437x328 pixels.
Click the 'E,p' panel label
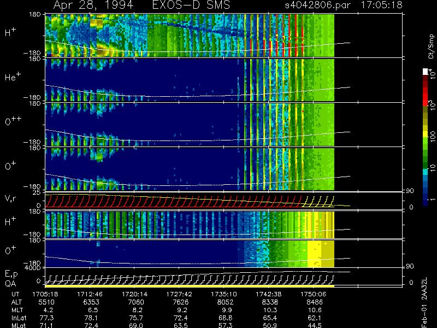11,274
